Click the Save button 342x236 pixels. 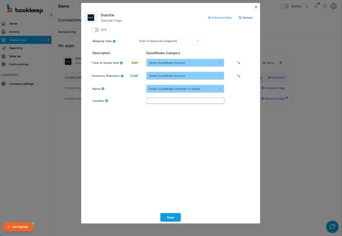170,217
